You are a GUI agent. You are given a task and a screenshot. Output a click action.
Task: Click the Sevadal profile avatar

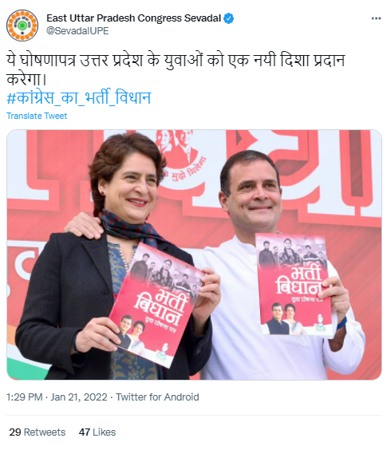coord(22,26)
